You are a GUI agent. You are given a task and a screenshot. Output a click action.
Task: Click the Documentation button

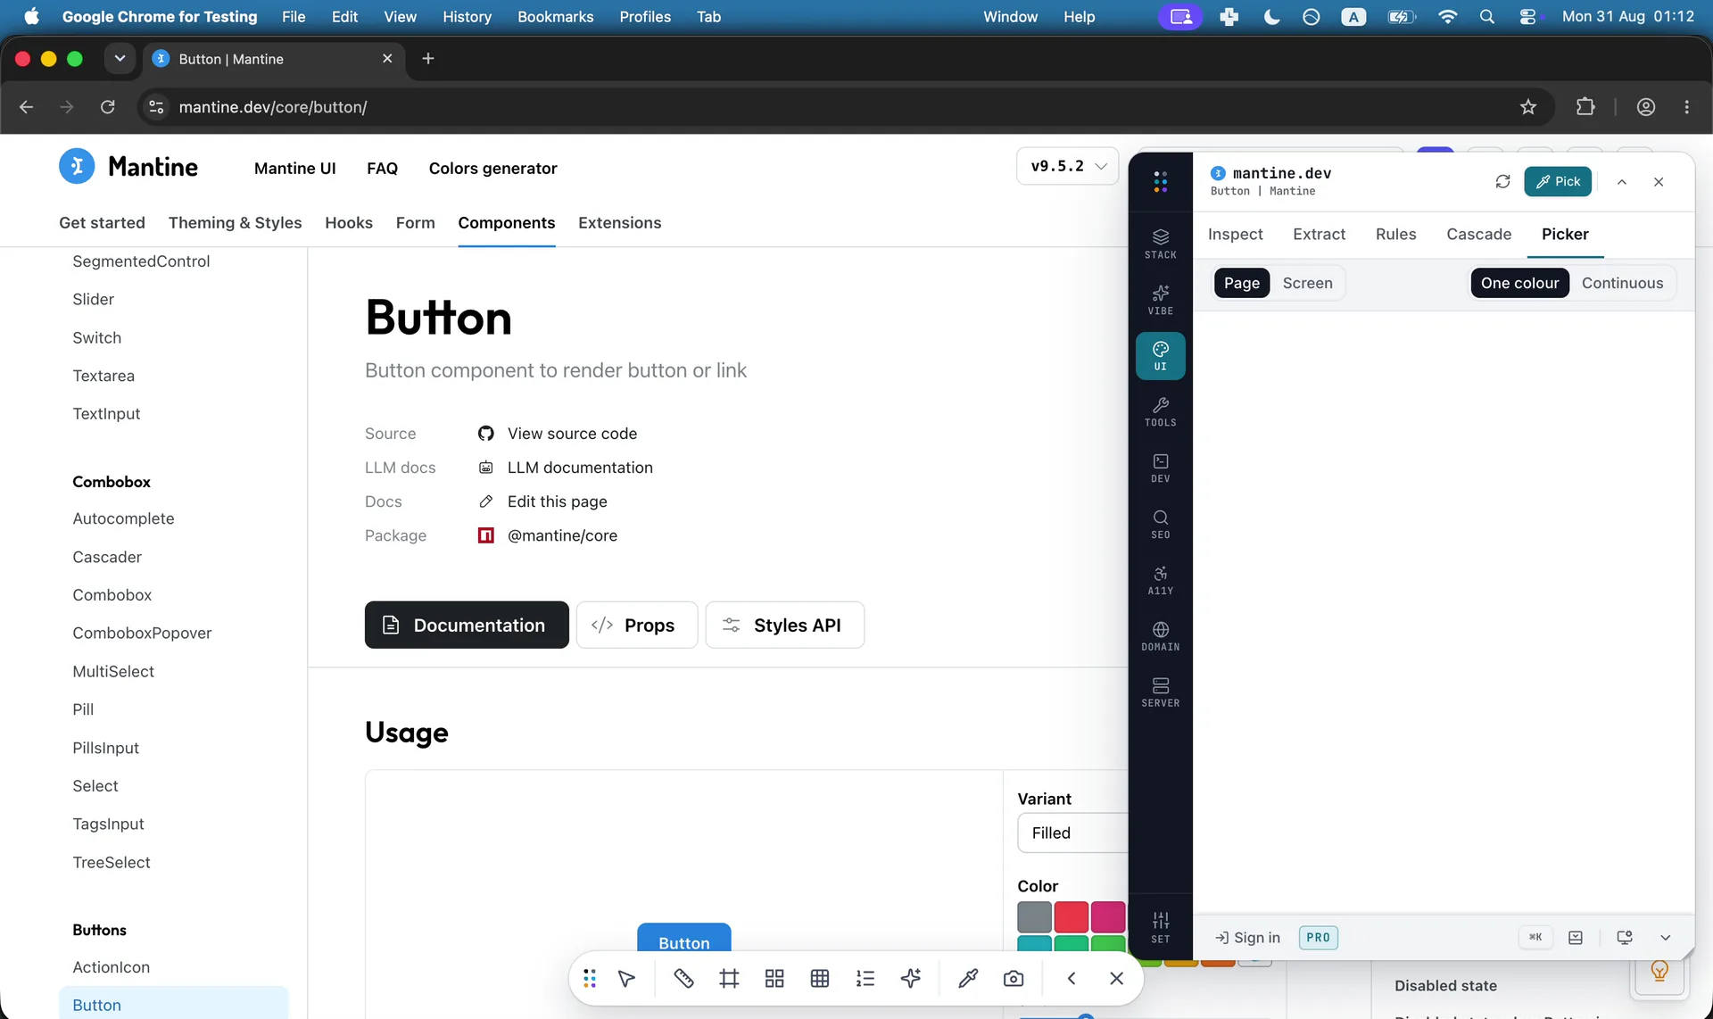(467, 625)
